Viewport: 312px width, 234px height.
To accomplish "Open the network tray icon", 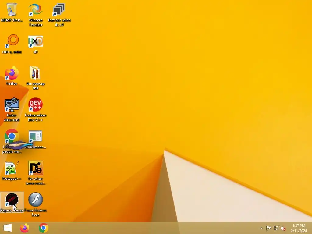I will tap(276, 228).
